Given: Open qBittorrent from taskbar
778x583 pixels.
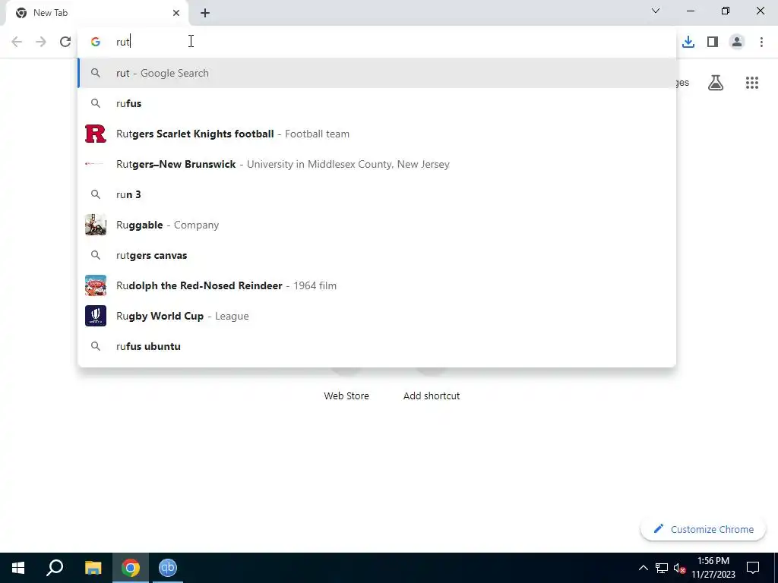Looking at the screenshot, I should (168, 568).
